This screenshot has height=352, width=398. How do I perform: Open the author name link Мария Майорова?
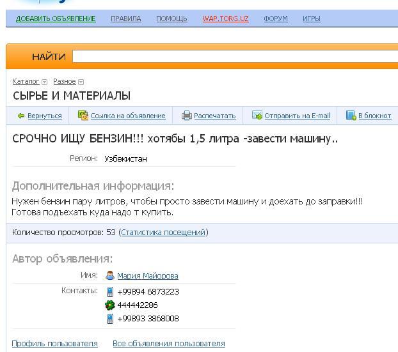point(148,276)
